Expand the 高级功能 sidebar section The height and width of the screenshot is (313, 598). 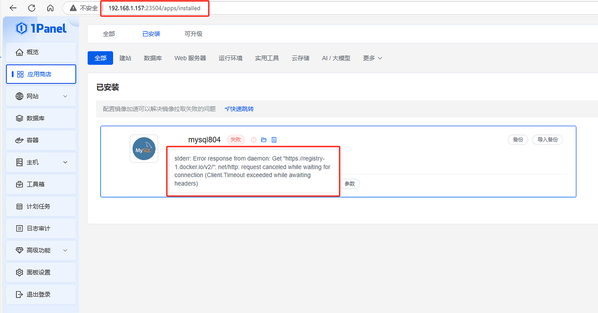(41, 250)
